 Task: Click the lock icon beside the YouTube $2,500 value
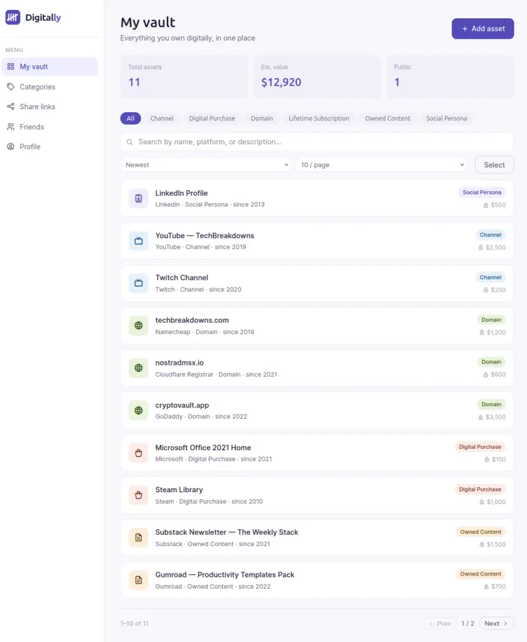pos(481,247)
